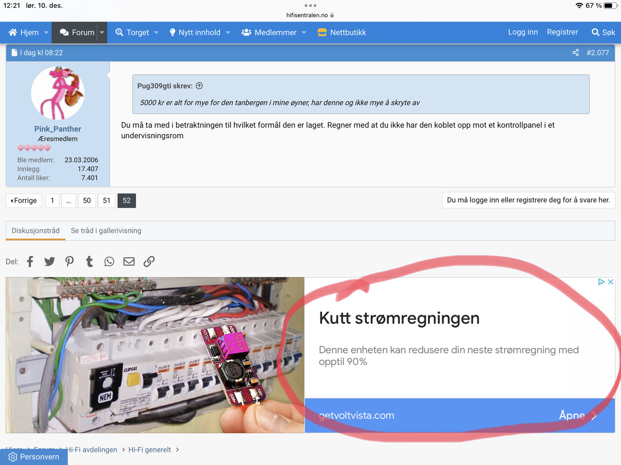The height and width of the screenshot is (465, 621).
Task: Tap the battery status icon
Action: click(x=611, y=6)
